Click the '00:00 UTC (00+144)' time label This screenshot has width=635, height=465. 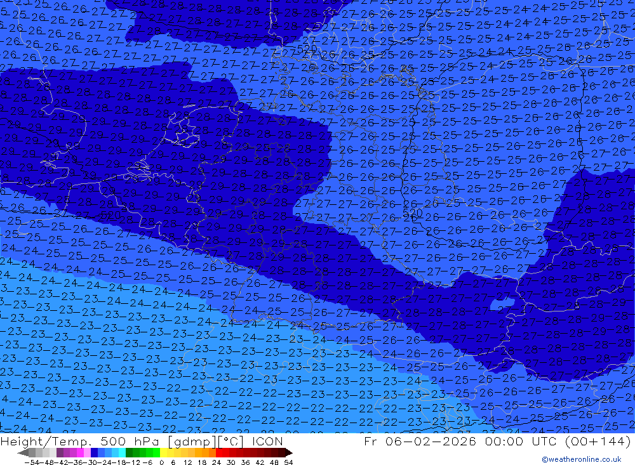coord(558,441)
